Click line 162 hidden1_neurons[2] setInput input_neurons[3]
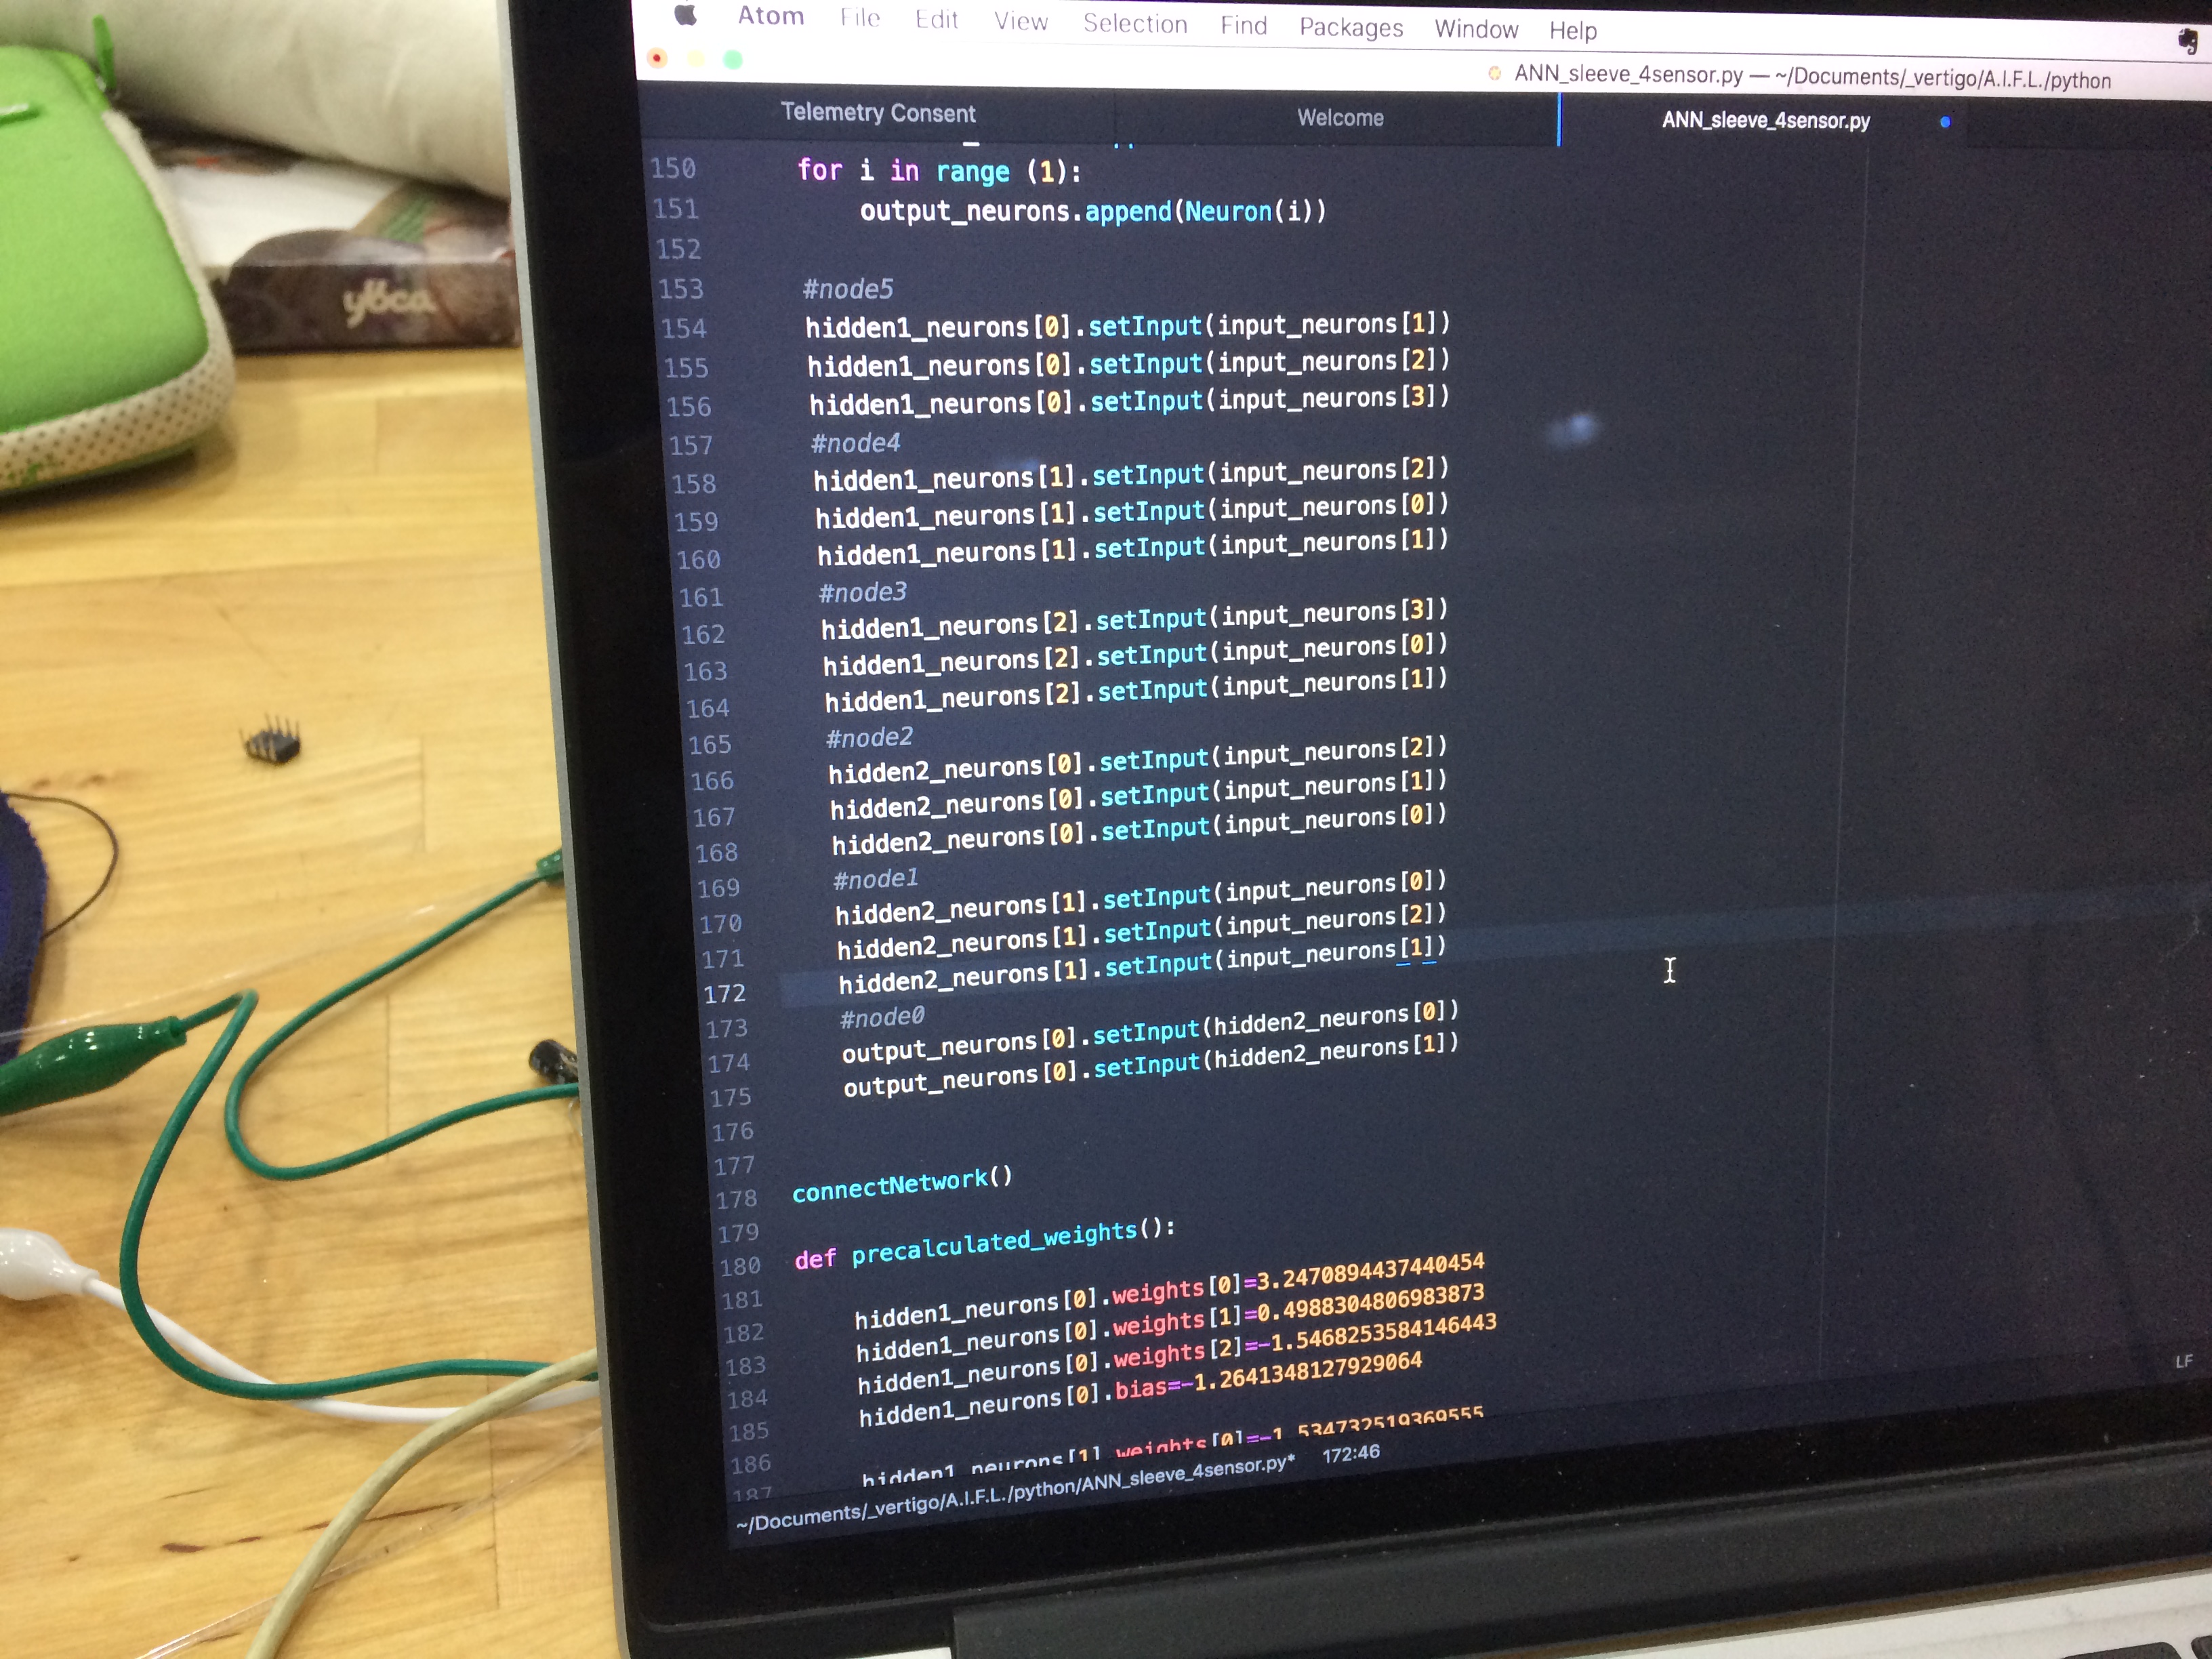2212x1659 pixels. click(1135, 619)
